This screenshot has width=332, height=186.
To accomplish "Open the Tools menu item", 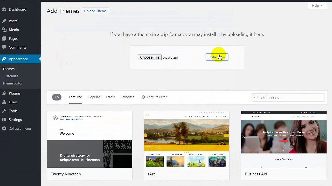I will [20, 111].
